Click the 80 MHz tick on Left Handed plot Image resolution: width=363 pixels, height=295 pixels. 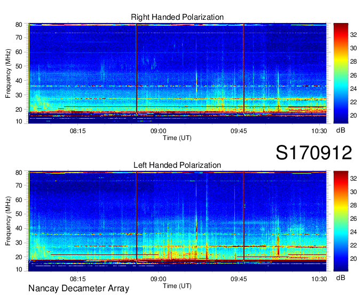19,173
